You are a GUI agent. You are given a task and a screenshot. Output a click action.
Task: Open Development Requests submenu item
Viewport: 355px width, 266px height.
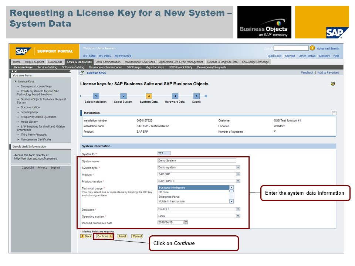pyautogui.click(x=212, y=67)
